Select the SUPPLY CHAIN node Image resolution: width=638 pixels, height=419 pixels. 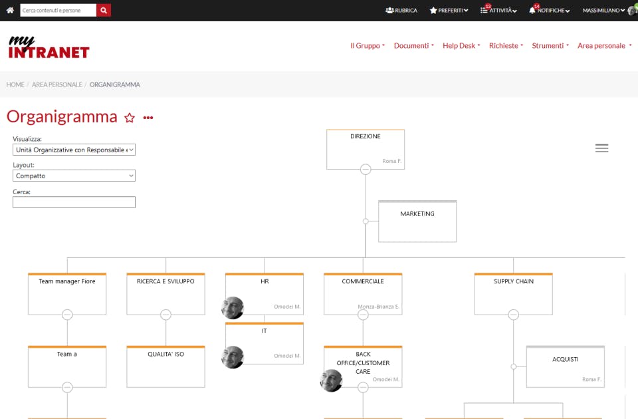514,294
